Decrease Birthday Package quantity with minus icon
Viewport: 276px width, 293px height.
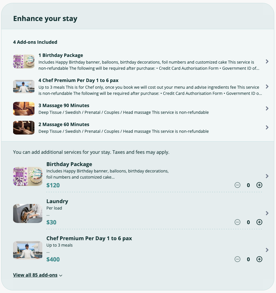click(237, 185)
